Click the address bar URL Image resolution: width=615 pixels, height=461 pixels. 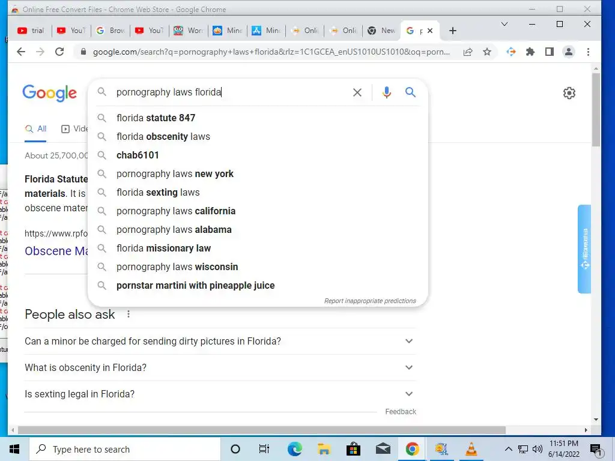pos(271,52)
